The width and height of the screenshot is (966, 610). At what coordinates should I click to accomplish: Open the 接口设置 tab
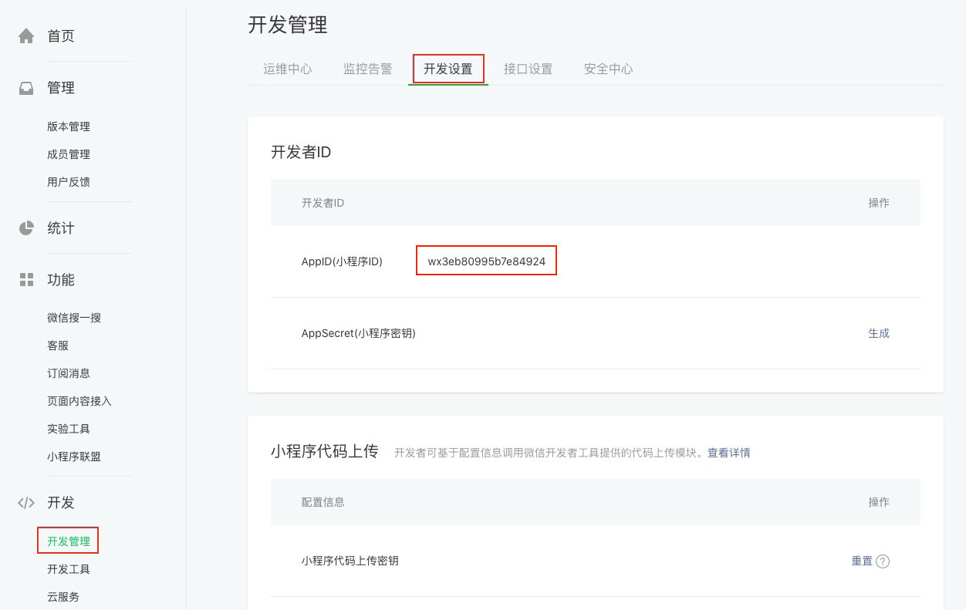[x=528, y=69]
